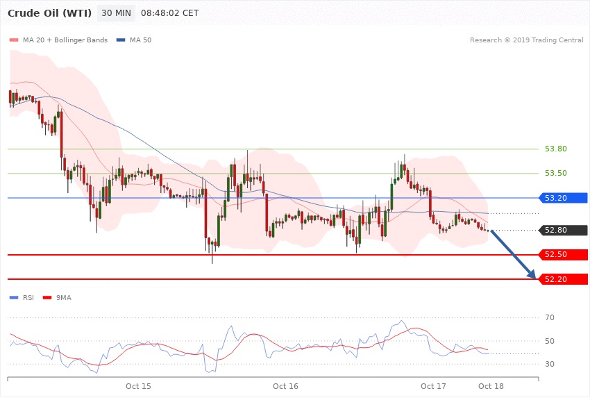Select the Oct 16 date on the time axis
The height and width of the screenshot is (400, 590).
pyautogui.click(x=285, y=385)
